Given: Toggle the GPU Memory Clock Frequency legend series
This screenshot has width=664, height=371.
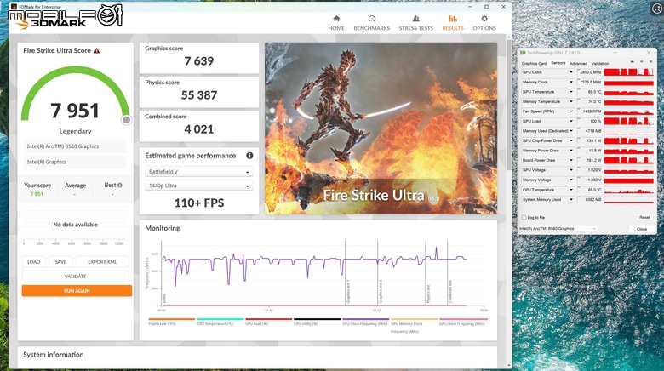Looking at the screenshot, I should coord(415,325).
